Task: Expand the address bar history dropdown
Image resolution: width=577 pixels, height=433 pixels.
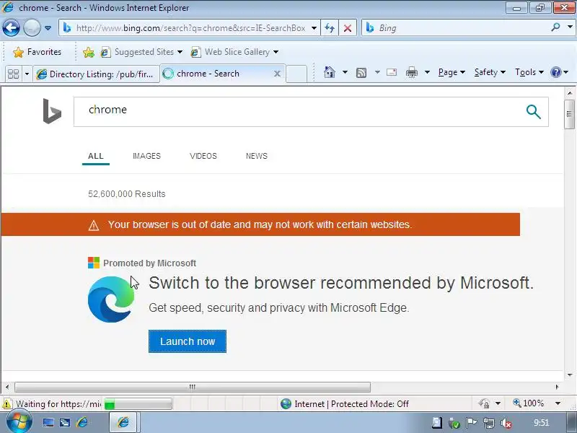Action: [x=314, y=28]
